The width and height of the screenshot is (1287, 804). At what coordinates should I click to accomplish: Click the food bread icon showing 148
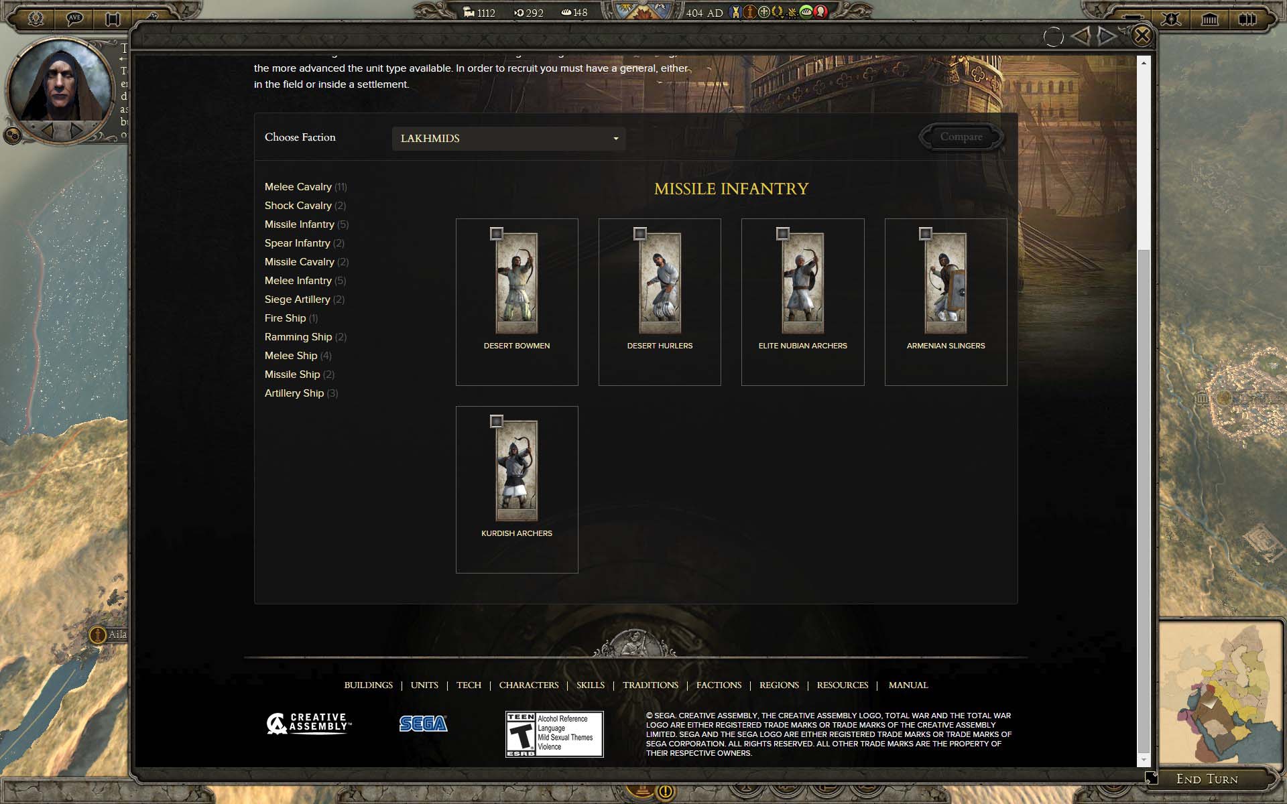click(x=566, y=12)
